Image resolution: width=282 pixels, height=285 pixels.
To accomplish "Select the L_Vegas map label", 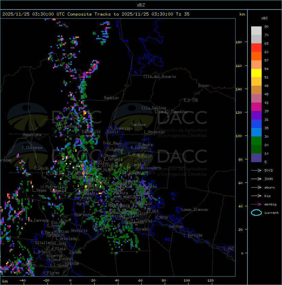I will 39,190.
